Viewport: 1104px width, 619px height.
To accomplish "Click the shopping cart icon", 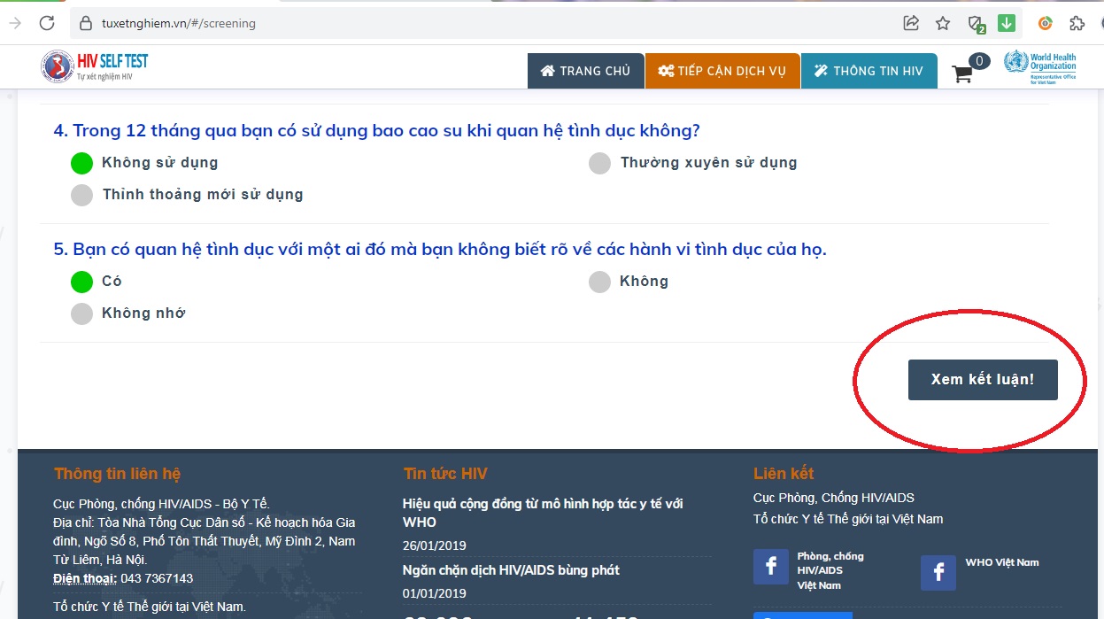I will (962, 74).
